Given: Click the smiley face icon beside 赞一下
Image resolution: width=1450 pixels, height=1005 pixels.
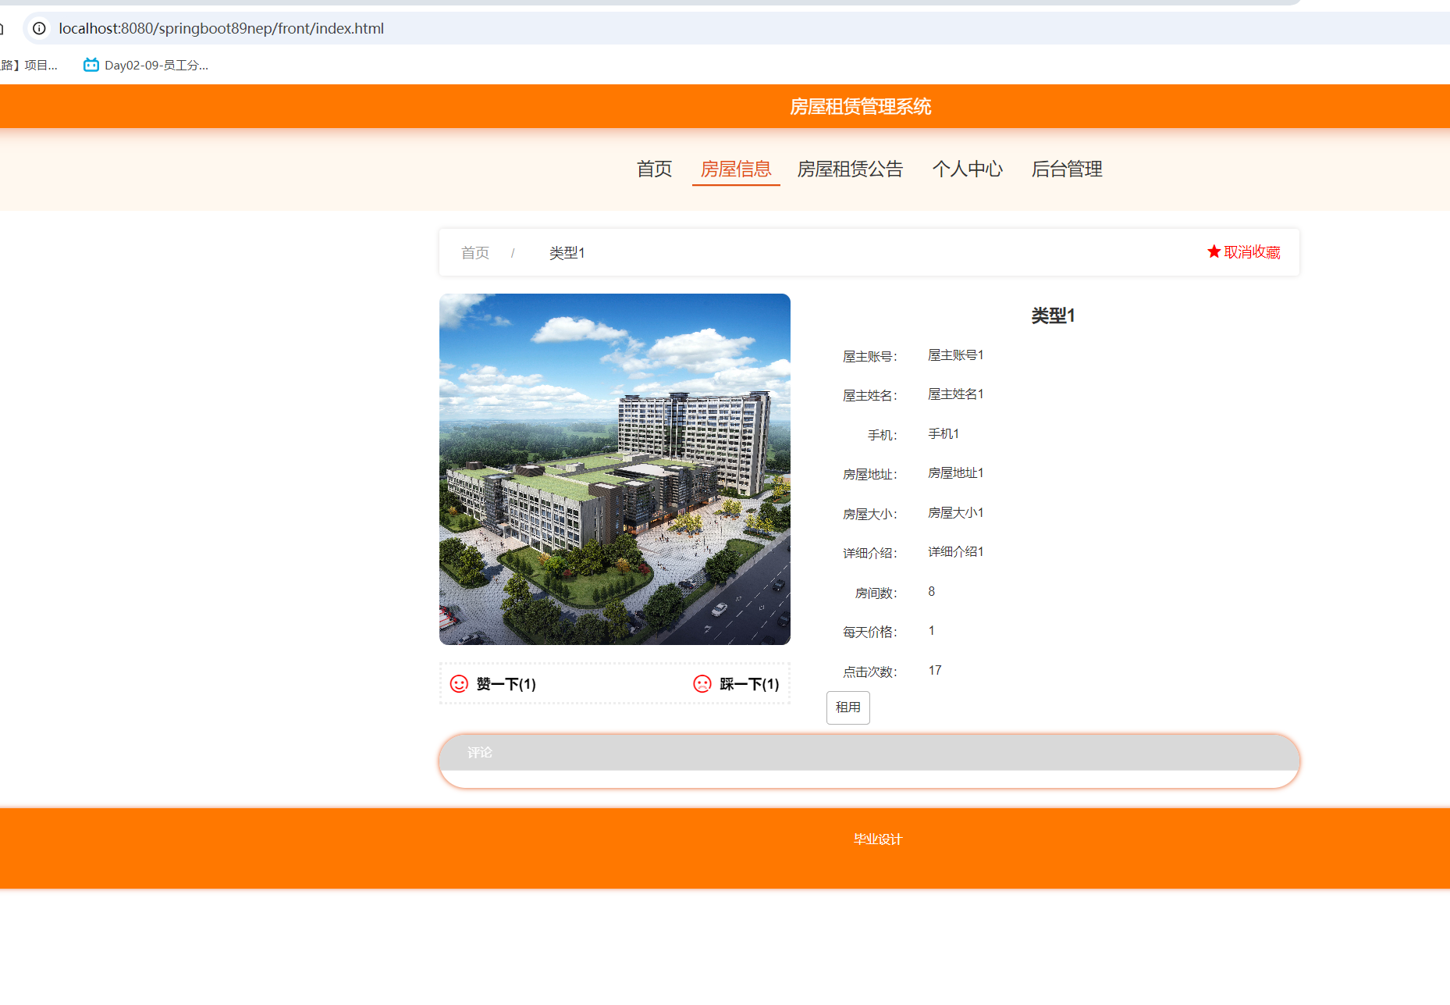Looking at the screenshot, I should [459, 683].
